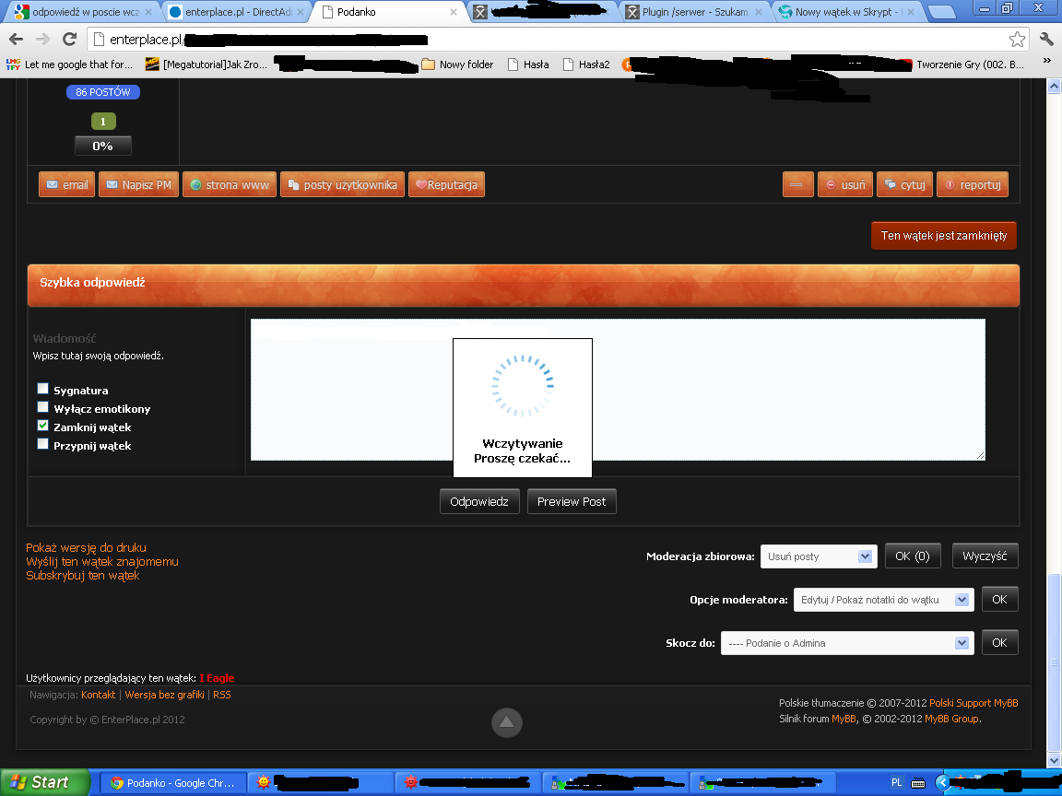Image resolution: width=1062 pixels, height=796 pixels.
Task: Open the Pokaż wersję do druku link
Action: [86, 547]
